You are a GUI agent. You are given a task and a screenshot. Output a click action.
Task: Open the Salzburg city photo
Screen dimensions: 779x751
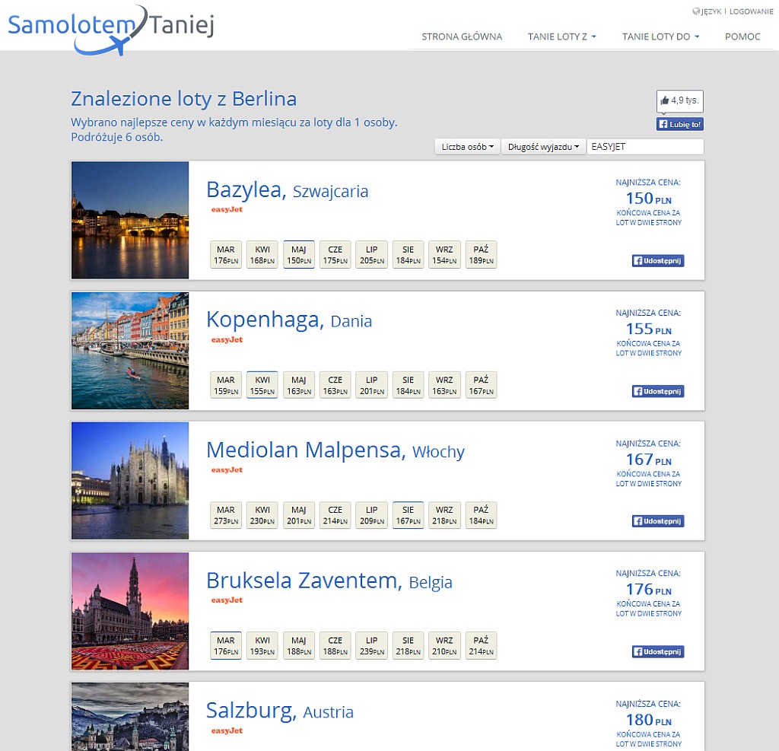[130, 717]
